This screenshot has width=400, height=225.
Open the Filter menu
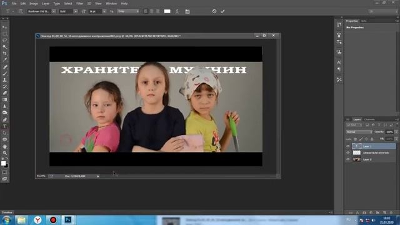tap(79, 4)
